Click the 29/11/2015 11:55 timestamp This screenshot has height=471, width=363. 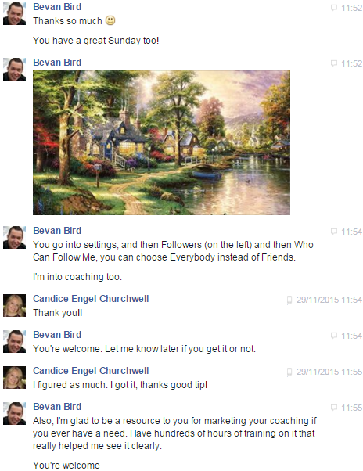(x=329, y=372)
